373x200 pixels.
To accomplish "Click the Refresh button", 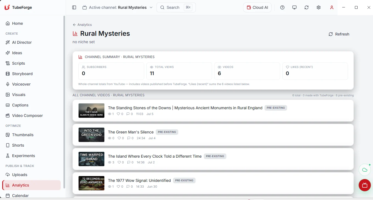I will (x=339, y=34).
